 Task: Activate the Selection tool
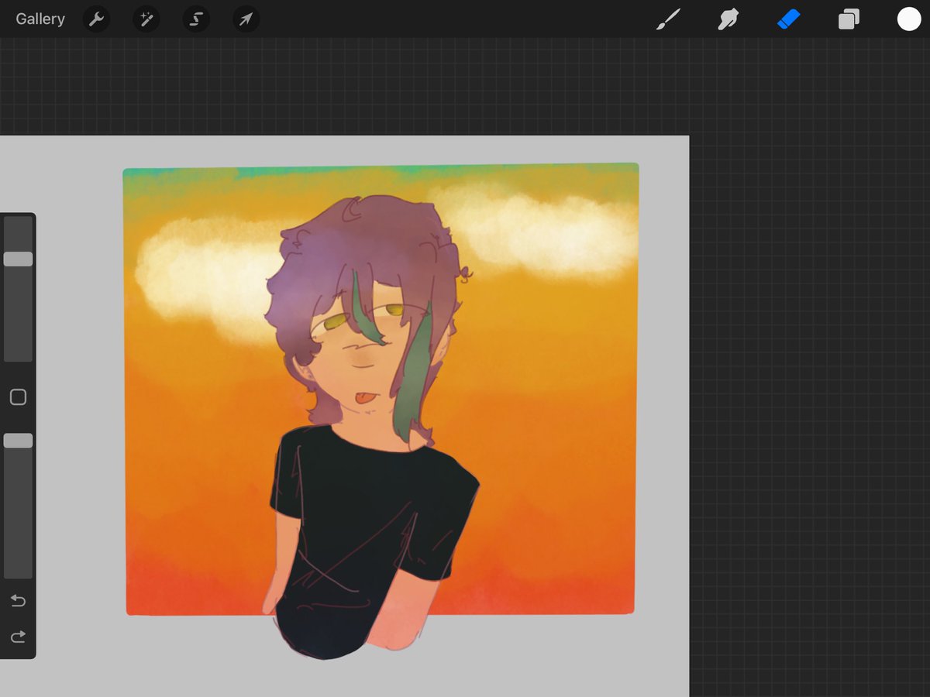[x=196, y=19]
